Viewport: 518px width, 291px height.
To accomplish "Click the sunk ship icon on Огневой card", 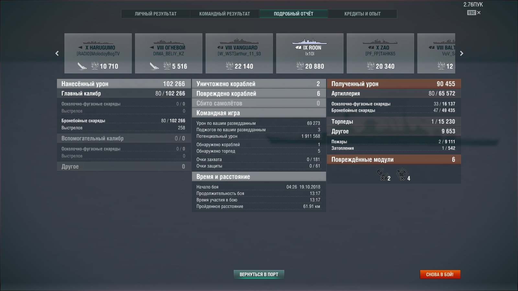I will coord(154,66).
